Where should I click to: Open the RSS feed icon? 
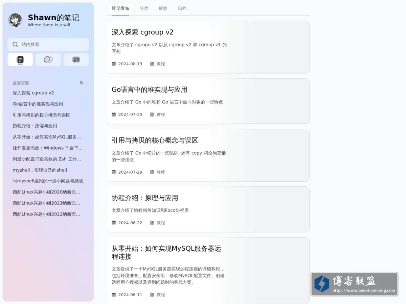(82, 83)
